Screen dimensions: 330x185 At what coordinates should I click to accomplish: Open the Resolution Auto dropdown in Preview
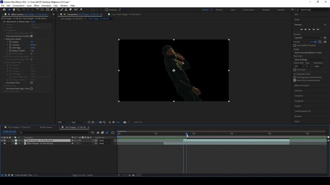[320, 66]
